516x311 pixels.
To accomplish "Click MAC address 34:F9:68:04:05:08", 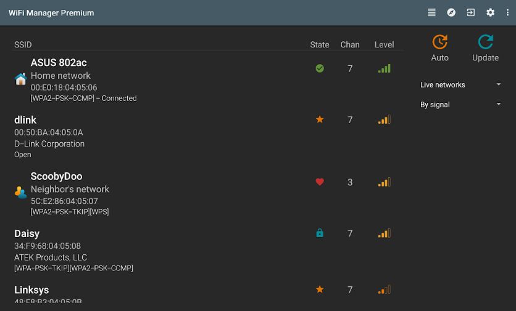I will (x=48, y=246).
